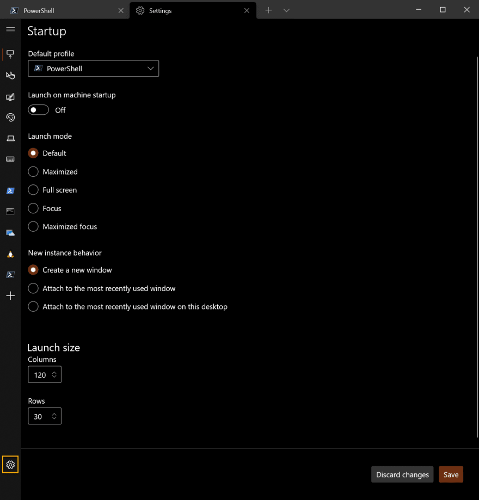Open the hamburger navigation menu
Viewport: 479px width, 500px height.
(x=10, y=29)
